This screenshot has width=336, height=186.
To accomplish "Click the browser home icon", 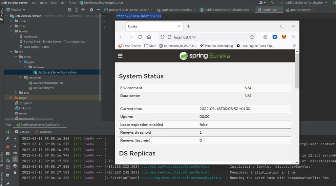I will point(149,37).
